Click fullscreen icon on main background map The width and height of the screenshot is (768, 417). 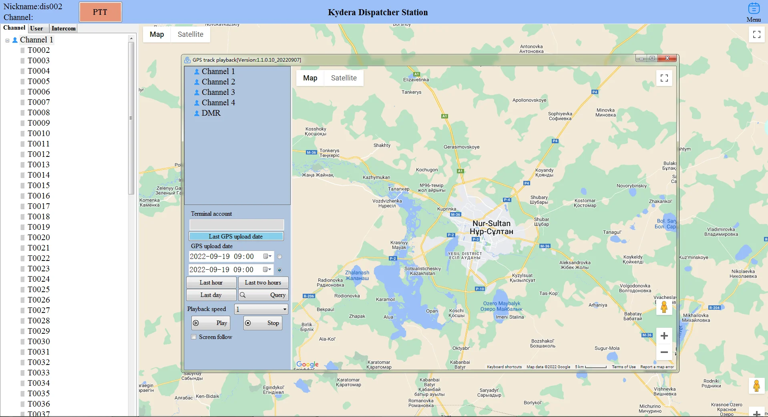point(756,34)
